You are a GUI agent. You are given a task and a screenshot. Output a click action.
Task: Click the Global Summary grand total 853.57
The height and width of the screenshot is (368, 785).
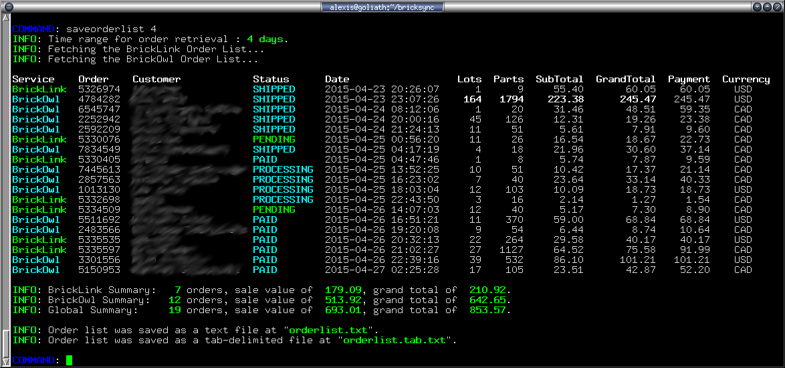(485, 310)
